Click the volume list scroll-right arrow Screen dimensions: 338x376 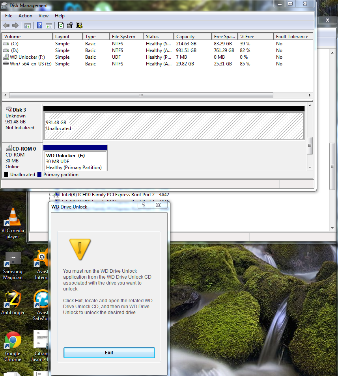[310, 95]
